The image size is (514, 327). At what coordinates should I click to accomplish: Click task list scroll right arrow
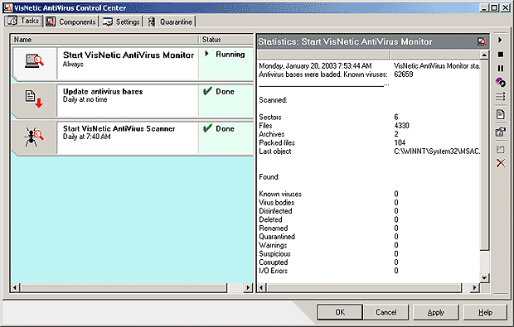tap(248, 288)
